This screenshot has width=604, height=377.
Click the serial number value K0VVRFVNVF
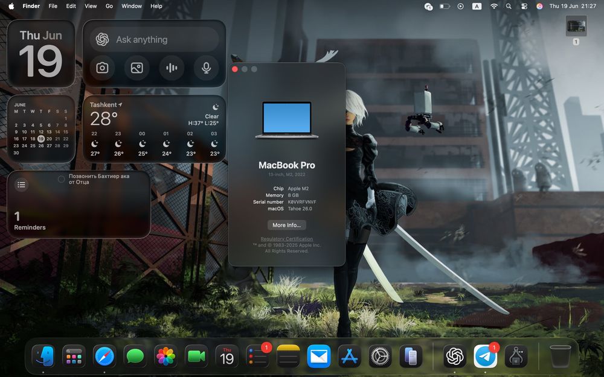[302, 202]
